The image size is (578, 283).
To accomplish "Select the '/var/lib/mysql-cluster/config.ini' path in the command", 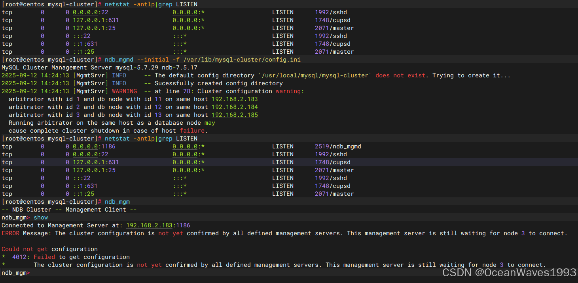I will pyautogui.click(x=242, y=60).
